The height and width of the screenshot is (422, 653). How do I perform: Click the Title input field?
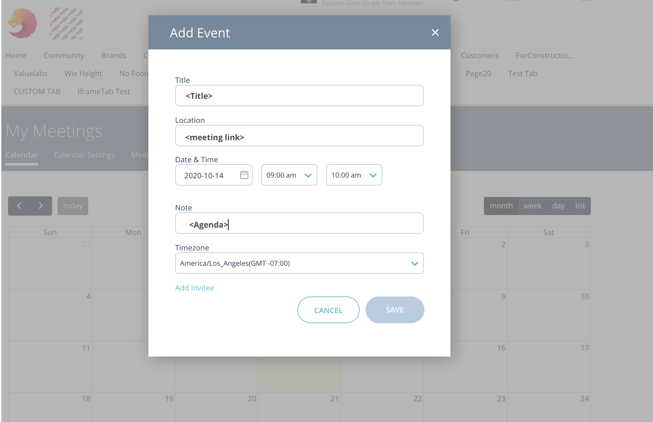coord(299,95)
